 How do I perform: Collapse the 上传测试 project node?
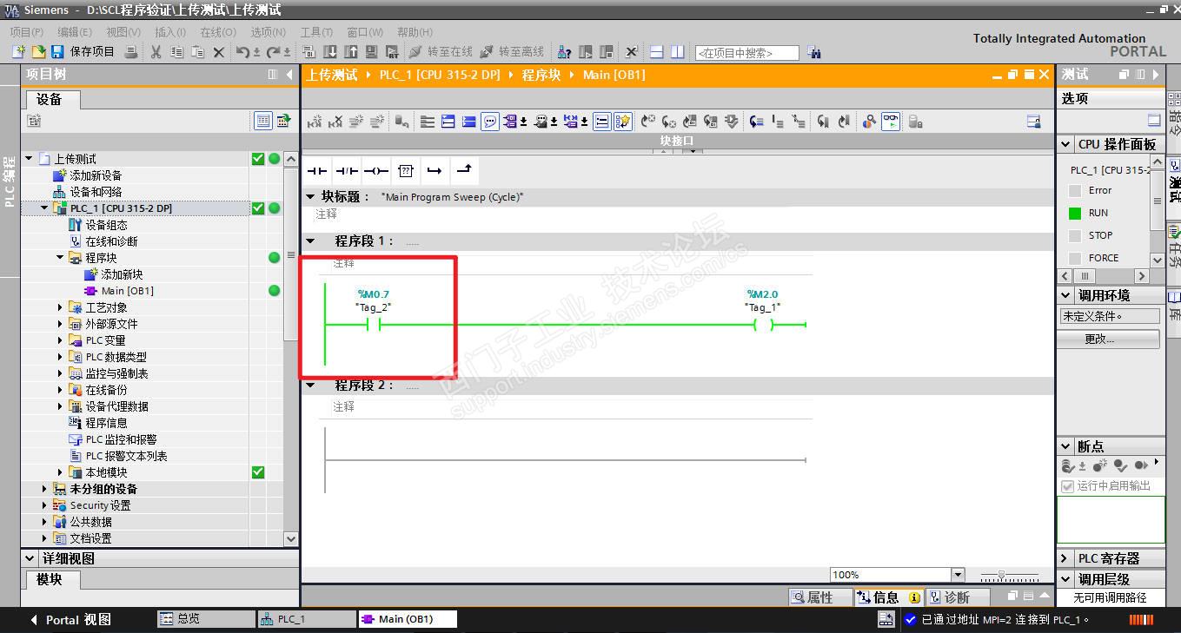pyautogui.click(x=29, y=159)
